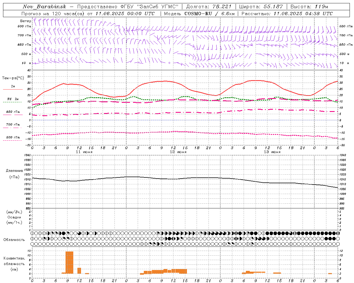This screenshot has height=283, width=354.
Task: Click the 'Тем-ра(°C)' temperature label
Action: [13, 78]
